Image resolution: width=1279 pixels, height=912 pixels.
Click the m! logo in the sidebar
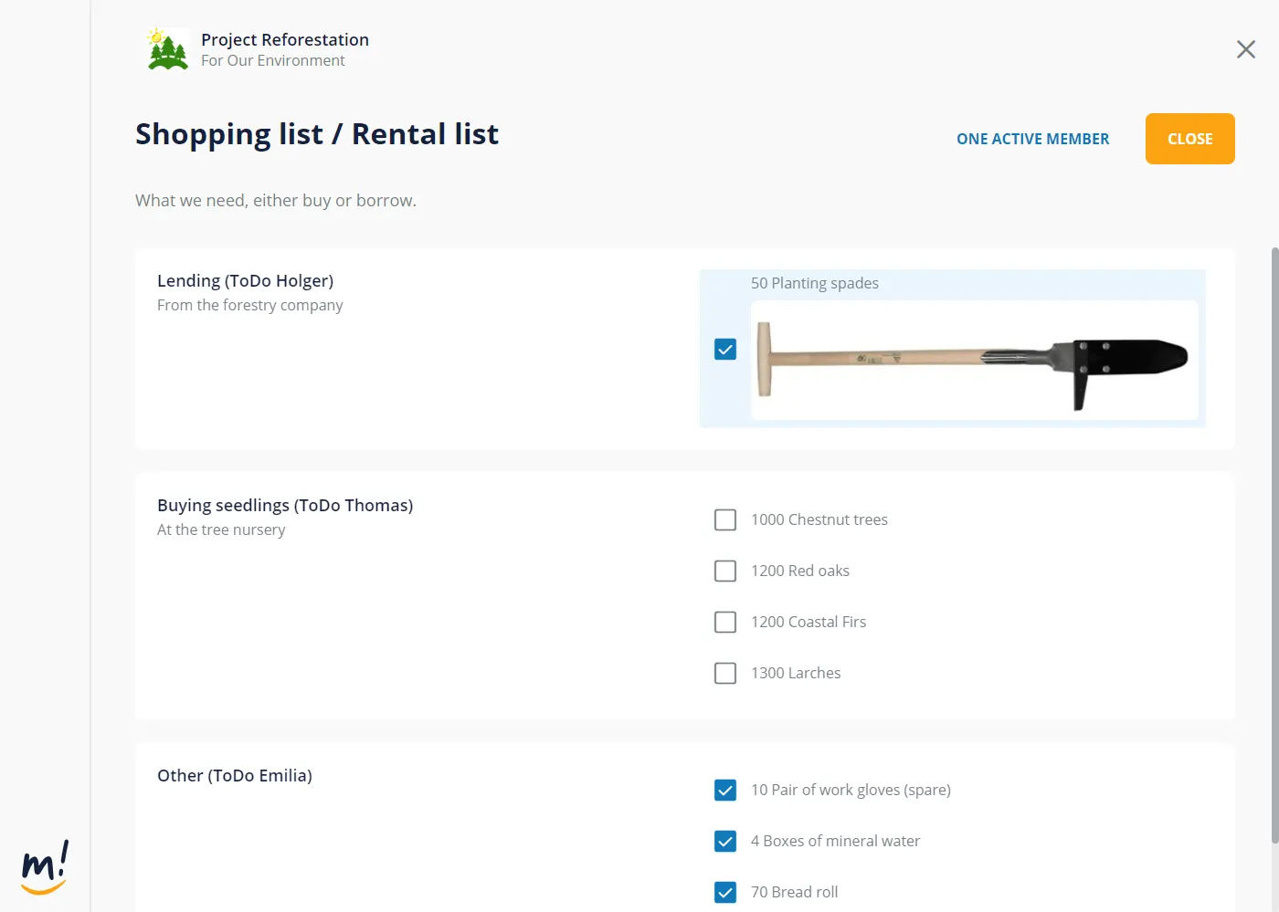(45, 868)
